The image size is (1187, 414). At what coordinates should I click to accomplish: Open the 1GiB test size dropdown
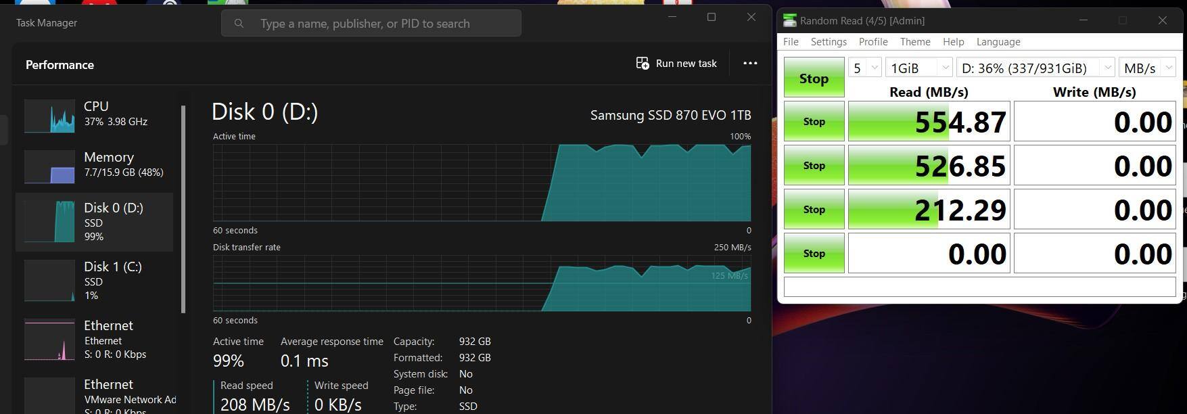(x=918, y=68)
